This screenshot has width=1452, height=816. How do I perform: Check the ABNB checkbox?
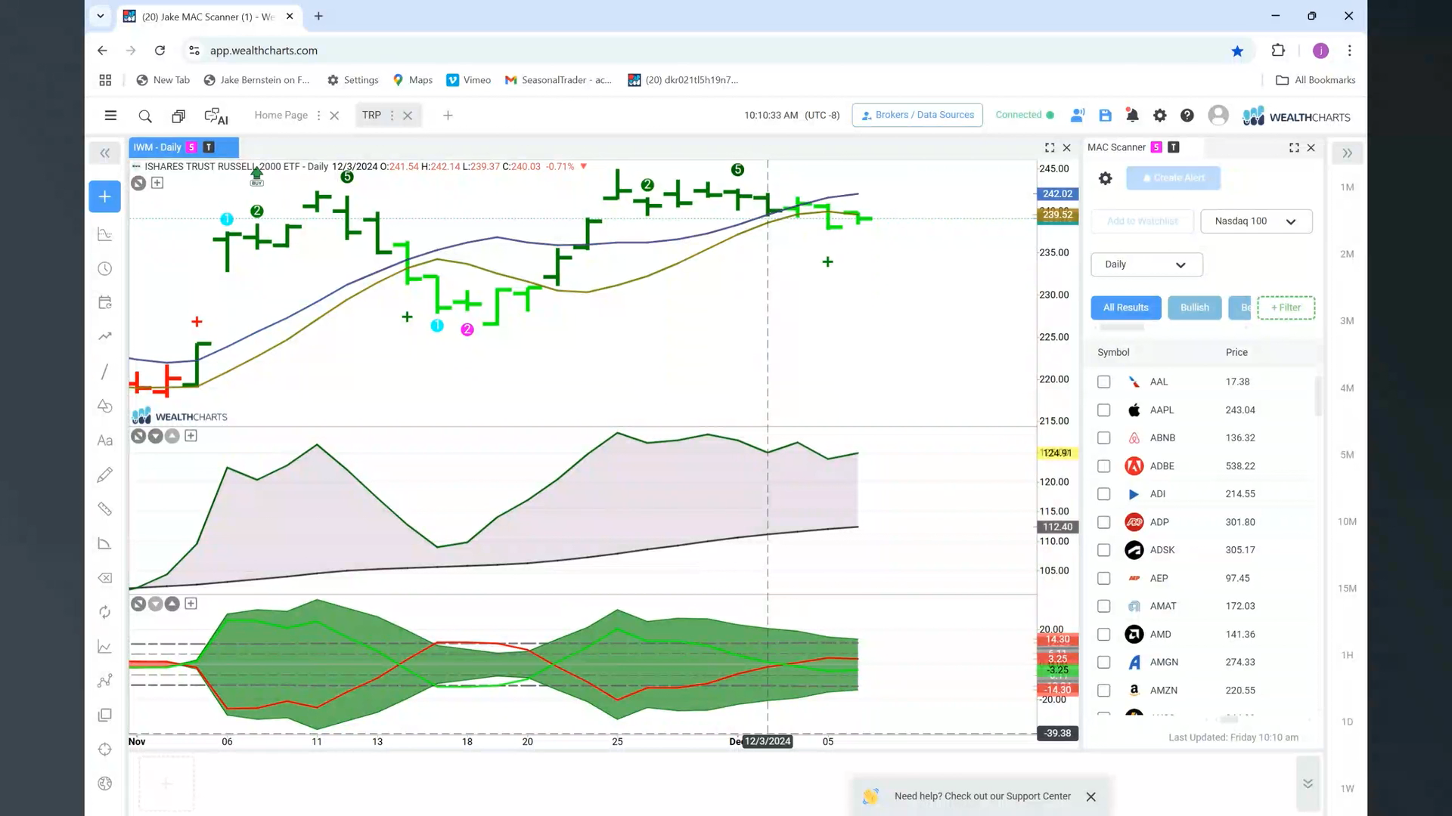coord(1103,438)
